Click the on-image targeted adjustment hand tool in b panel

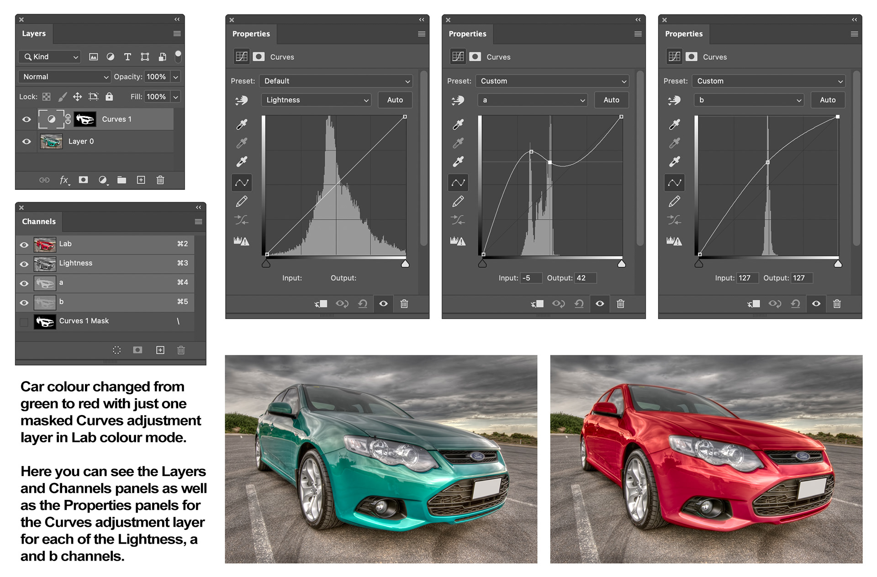[674, 100]
